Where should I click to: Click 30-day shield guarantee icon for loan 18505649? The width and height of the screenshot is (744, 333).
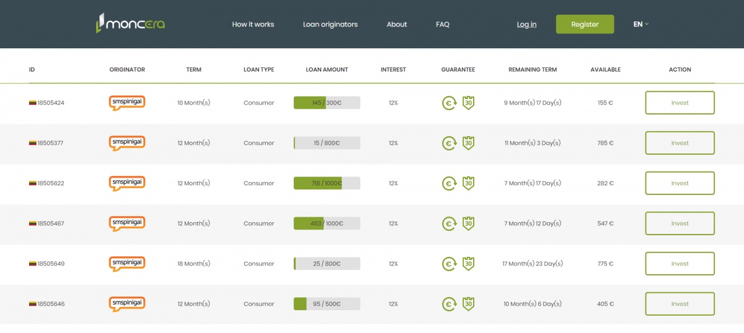point(469,264)
